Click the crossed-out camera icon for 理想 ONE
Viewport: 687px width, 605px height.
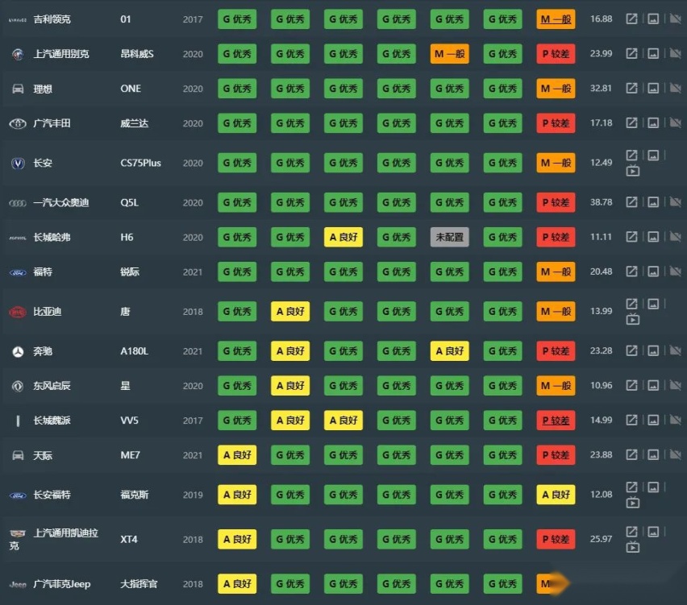675,88
